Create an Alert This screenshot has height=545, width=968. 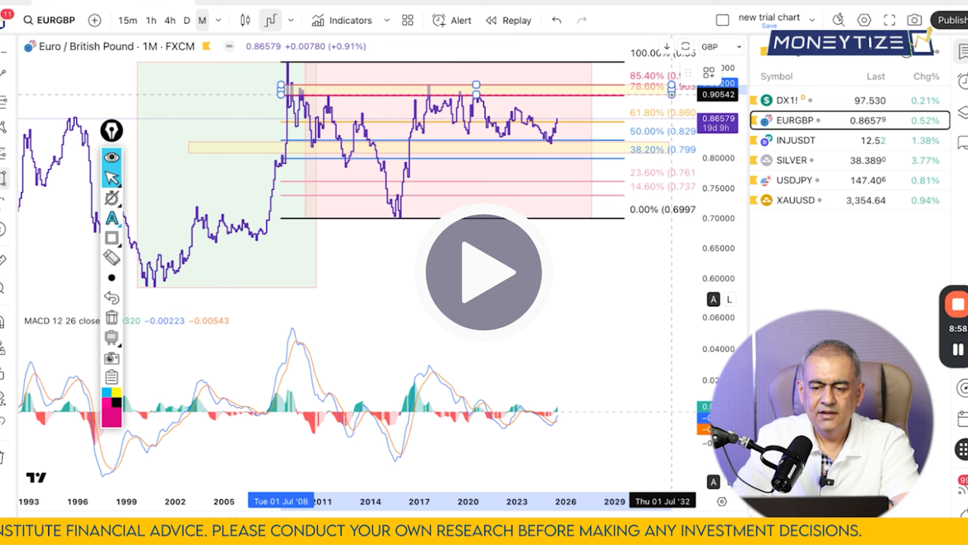coord(452,20)
